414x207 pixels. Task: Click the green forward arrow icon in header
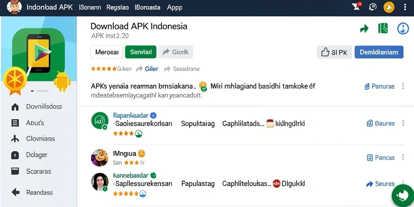tap(364, 29)
